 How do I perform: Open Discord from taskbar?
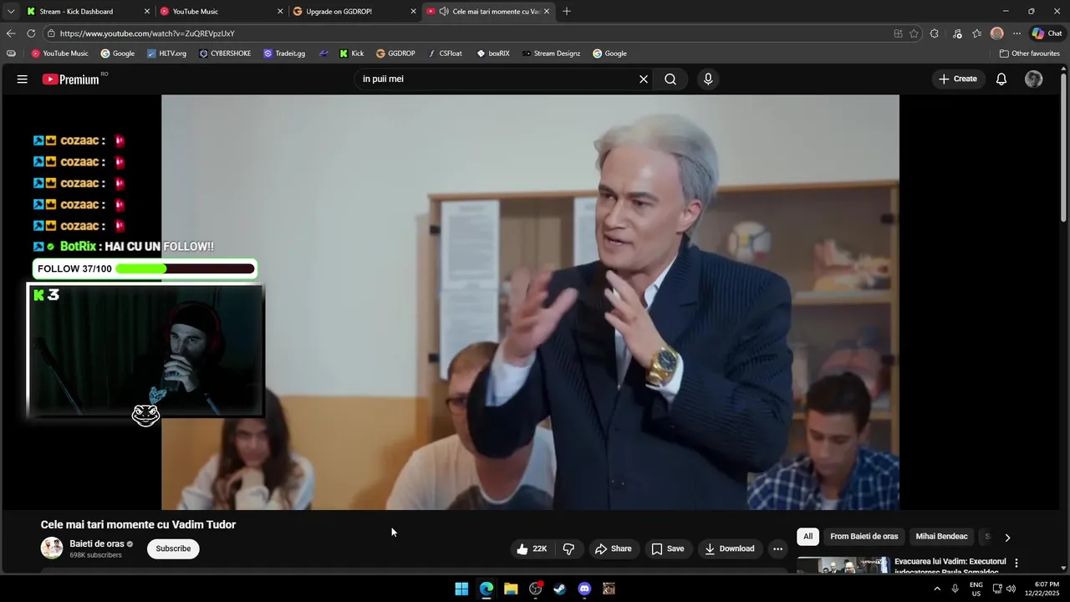point(584,589)
